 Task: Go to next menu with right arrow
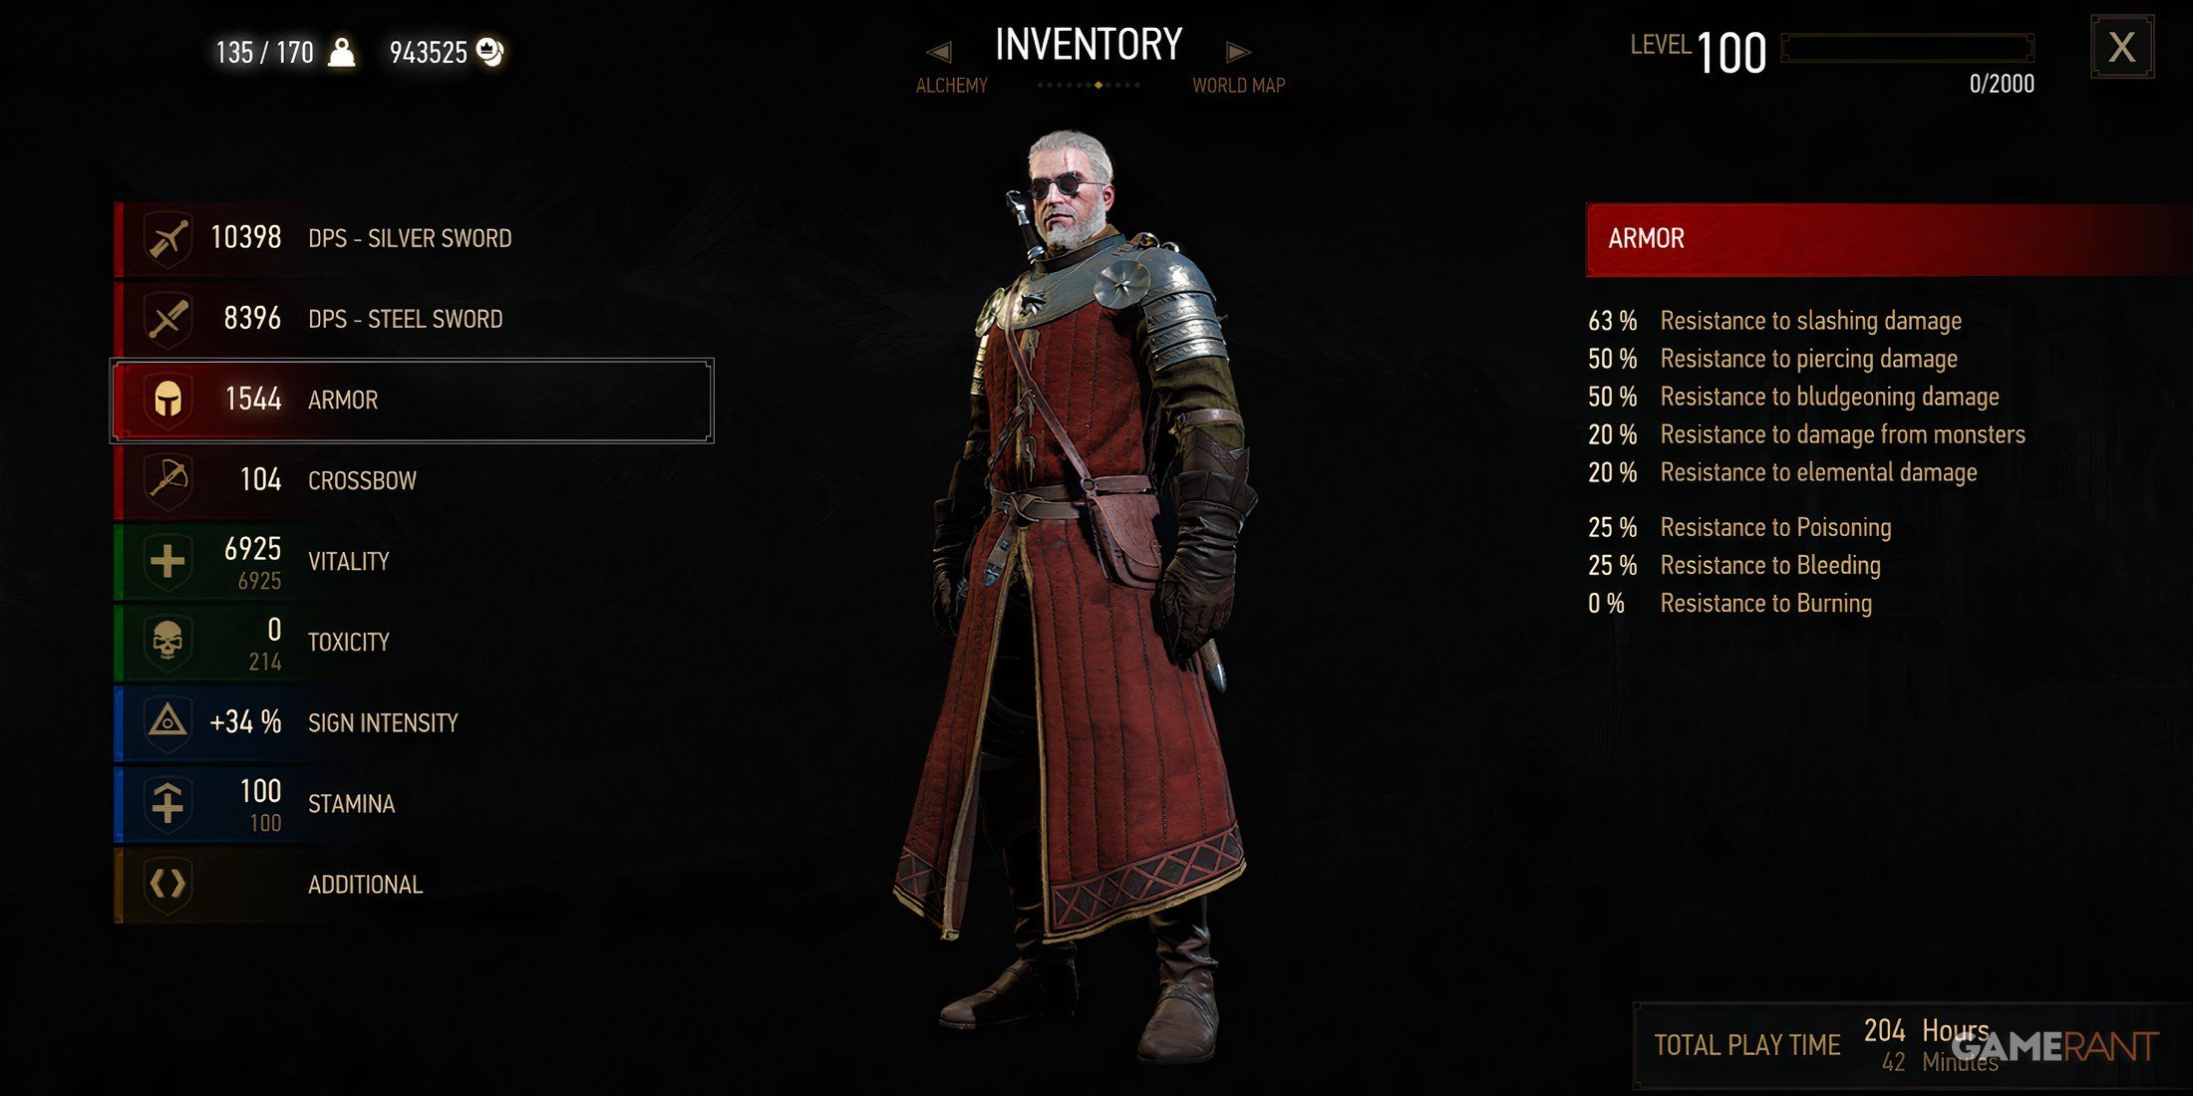[x=1237, y=51]
